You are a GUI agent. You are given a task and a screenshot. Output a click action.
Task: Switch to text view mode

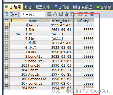click(x=92, y=14)
